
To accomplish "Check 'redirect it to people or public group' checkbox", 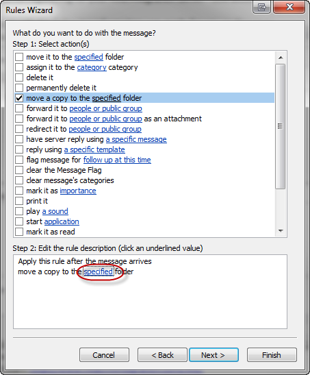I will coord(19,129).
